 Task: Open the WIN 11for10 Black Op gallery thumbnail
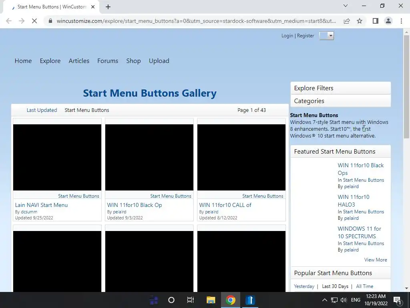(x=149, y=157)
